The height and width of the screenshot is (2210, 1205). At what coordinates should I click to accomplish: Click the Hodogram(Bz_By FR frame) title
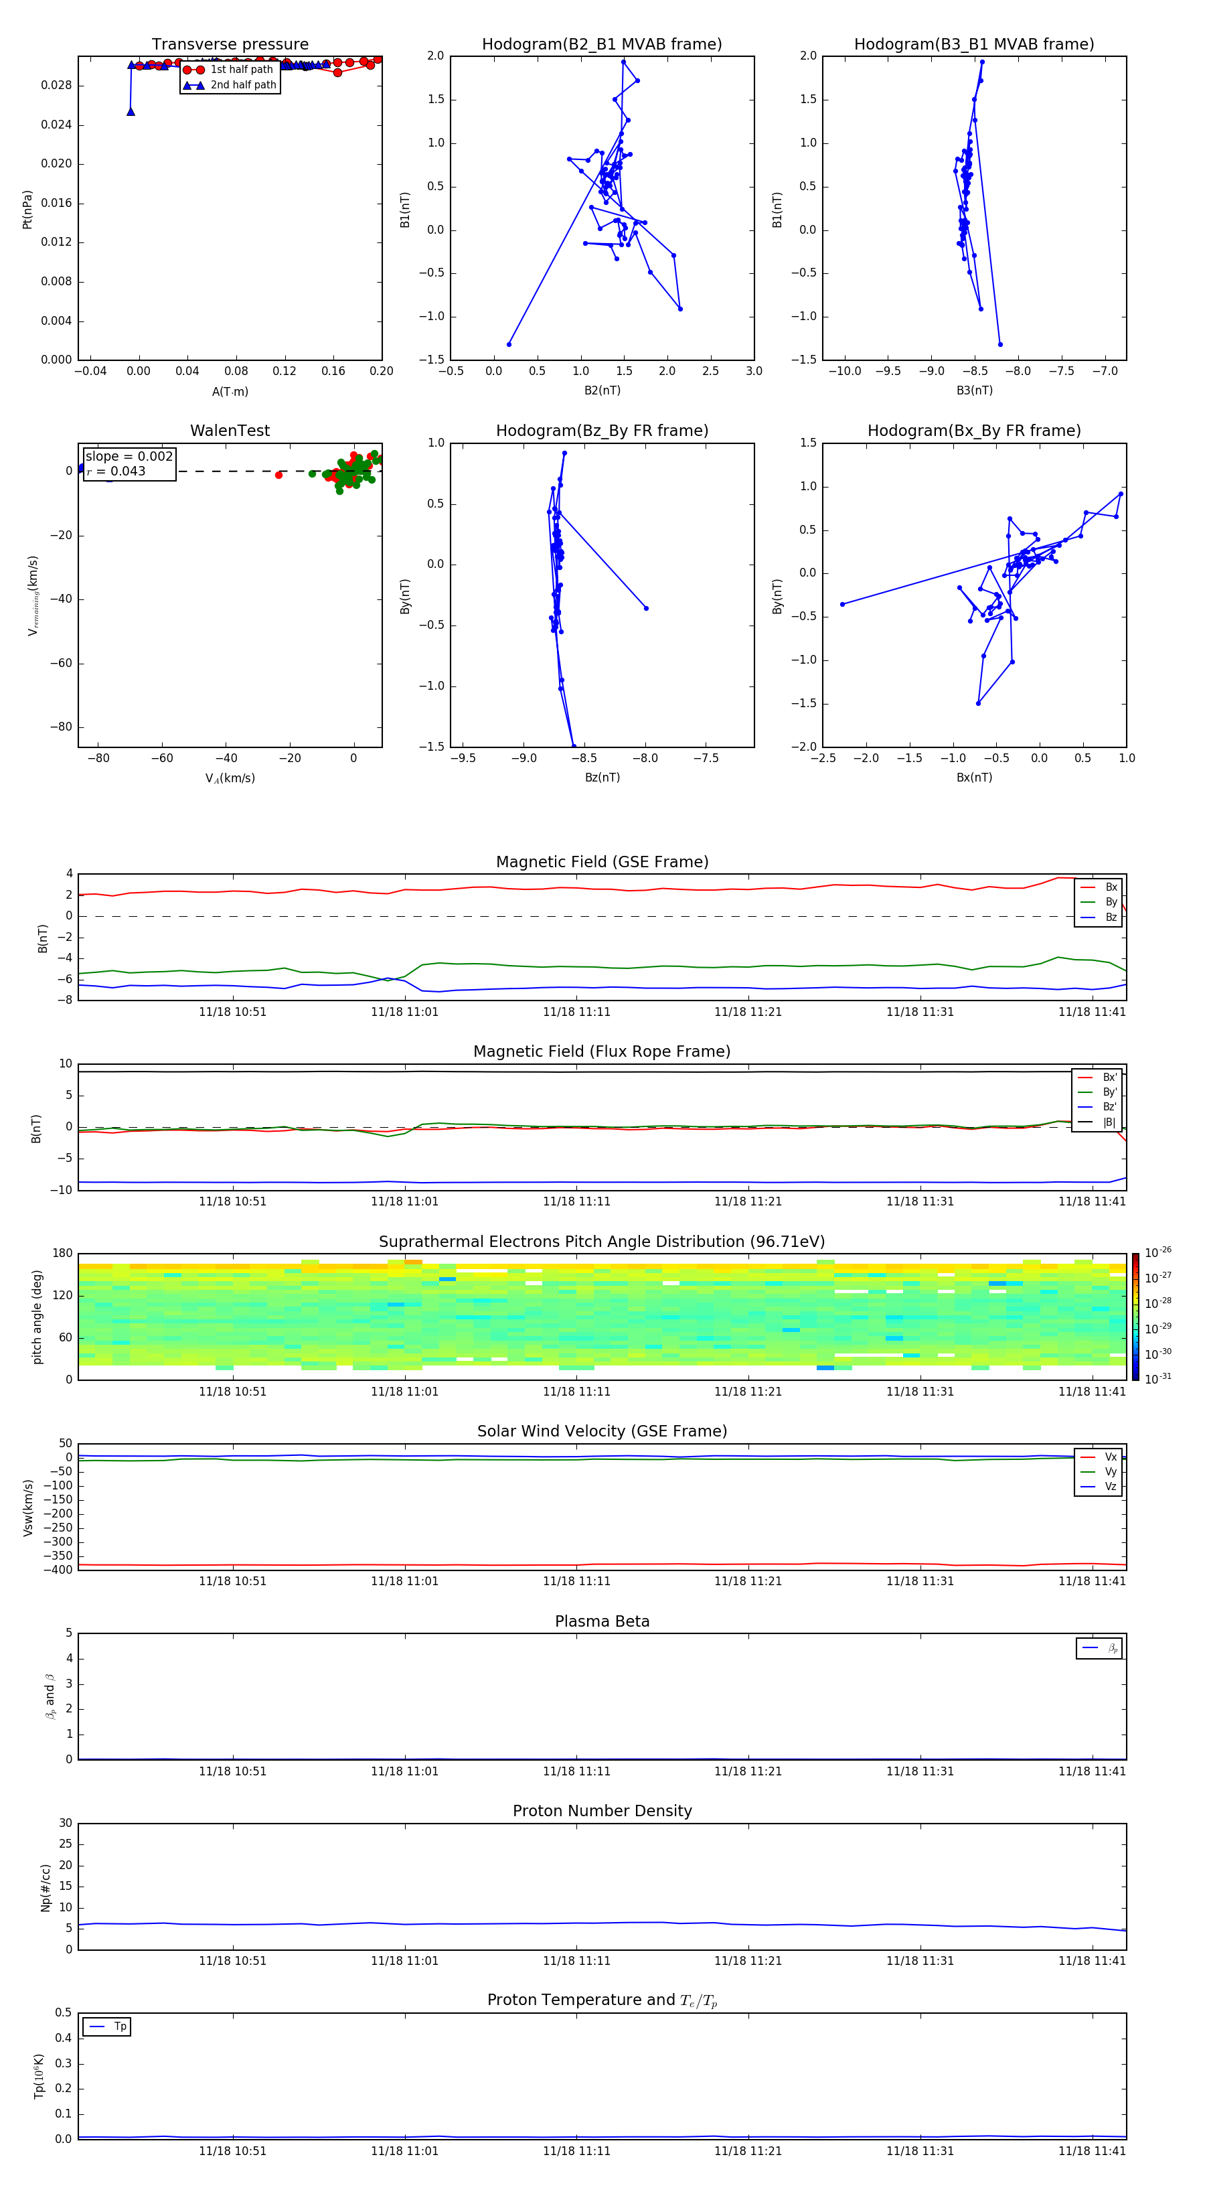pos(601,431)
